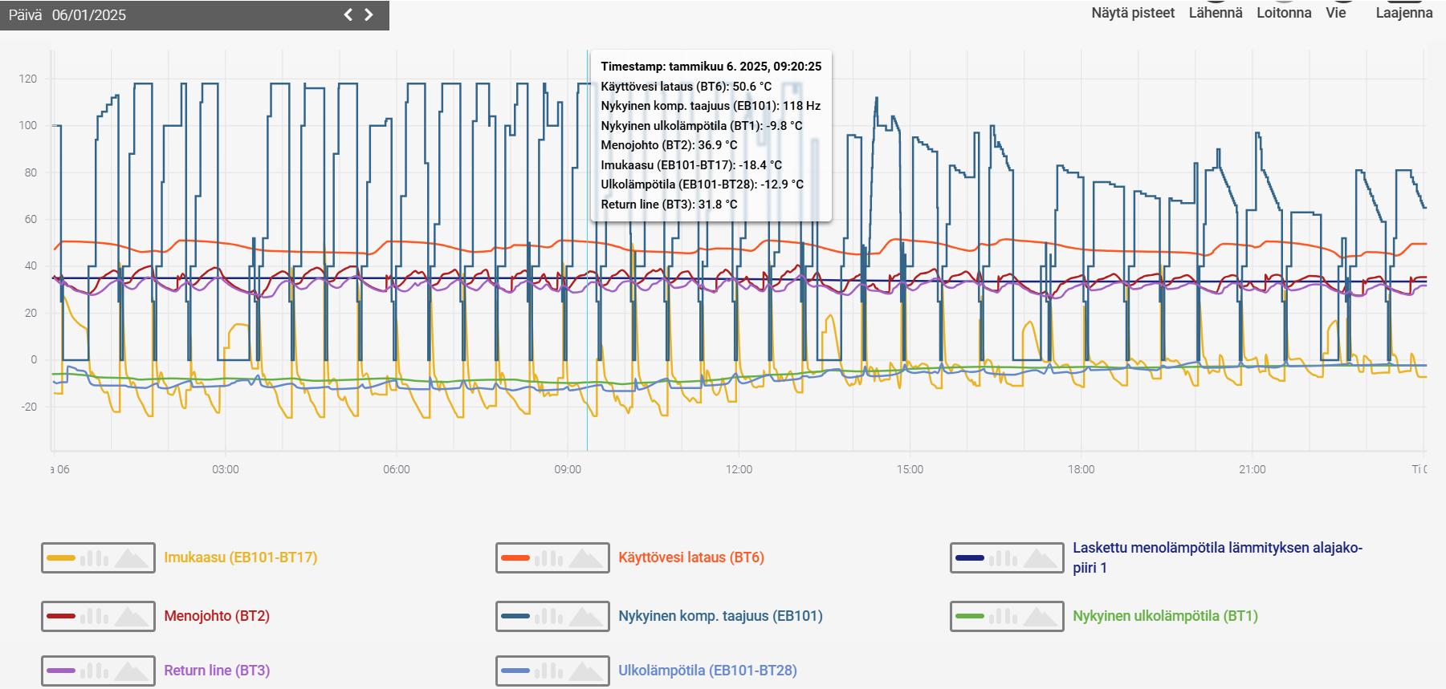Screen dimensions: 1446x689
Task: Switch Menojohto (BT2) to bar chart
Action: (95, 616)
